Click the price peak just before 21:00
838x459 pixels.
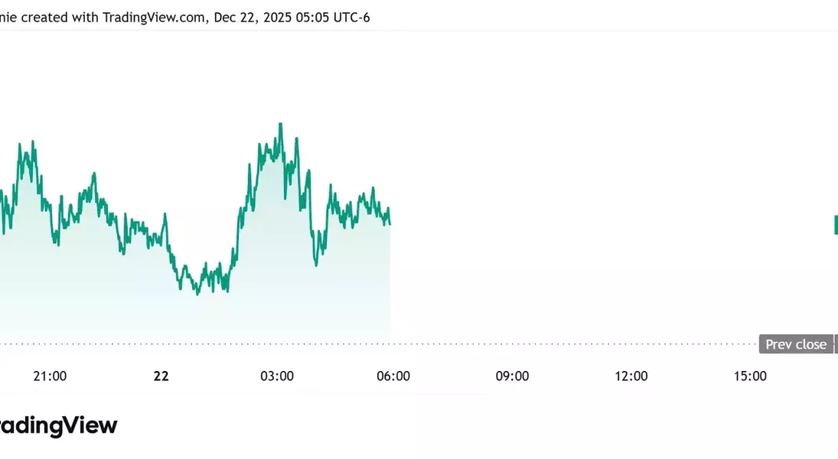(32, 142)
